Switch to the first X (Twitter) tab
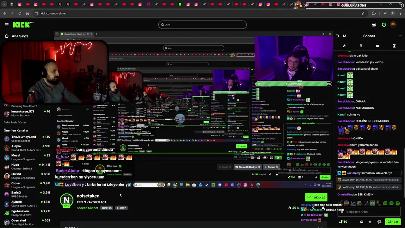The width and height of the screenshot is (405, 228). click(60, 4)
